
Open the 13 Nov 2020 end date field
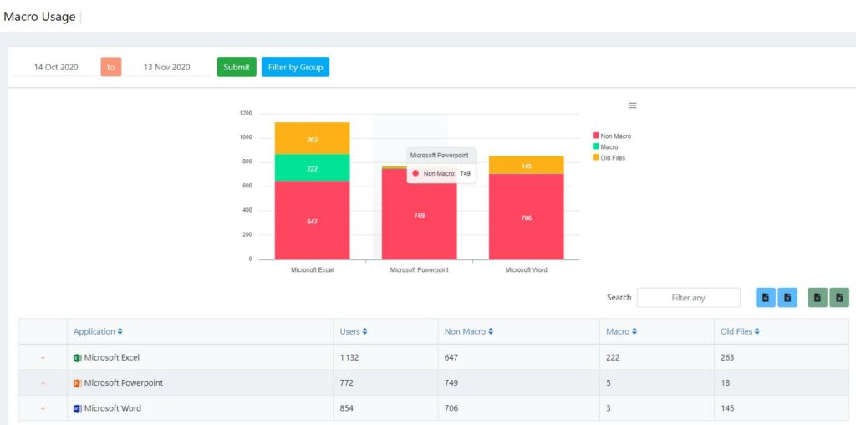(166, 67)
